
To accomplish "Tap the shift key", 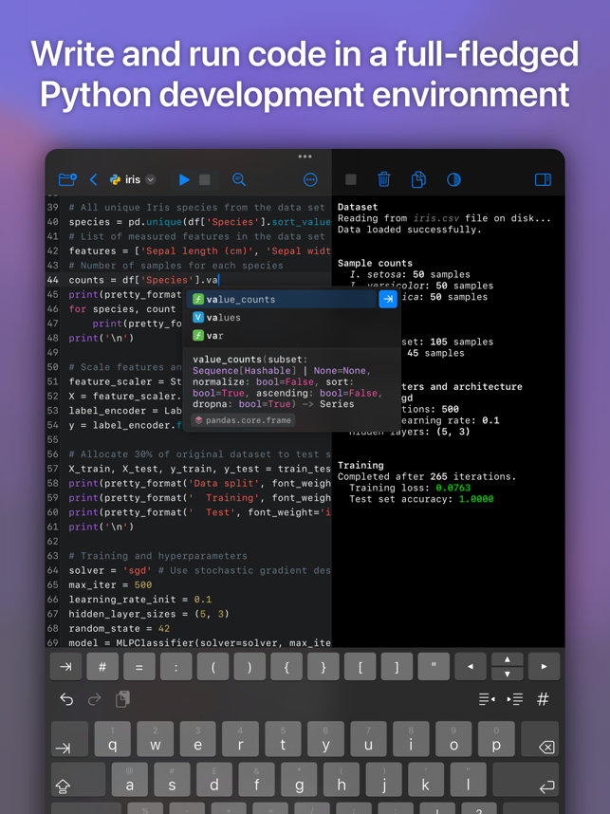I will (x=78, y=780).
